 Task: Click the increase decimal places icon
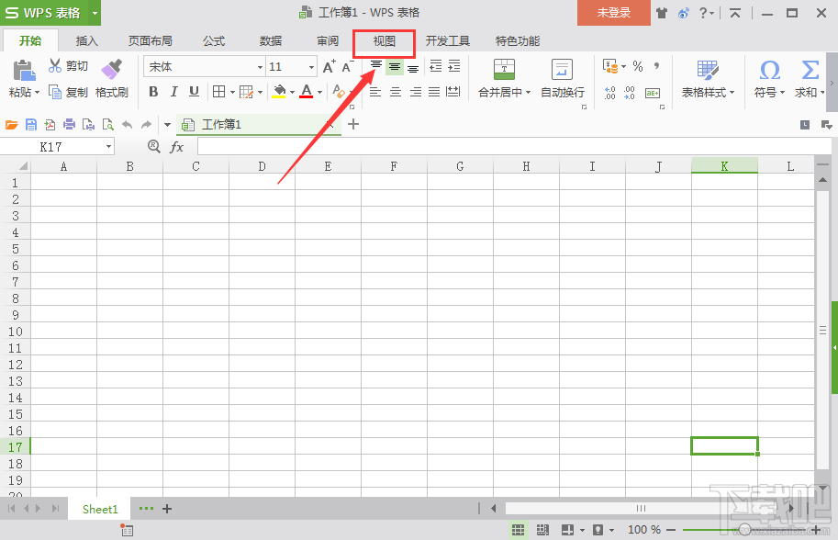click(x=609, y=92)
